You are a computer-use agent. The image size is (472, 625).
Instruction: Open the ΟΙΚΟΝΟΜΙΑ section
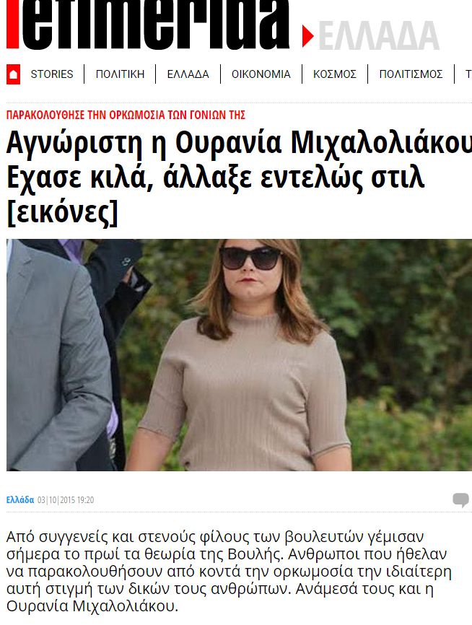(261, 74)
